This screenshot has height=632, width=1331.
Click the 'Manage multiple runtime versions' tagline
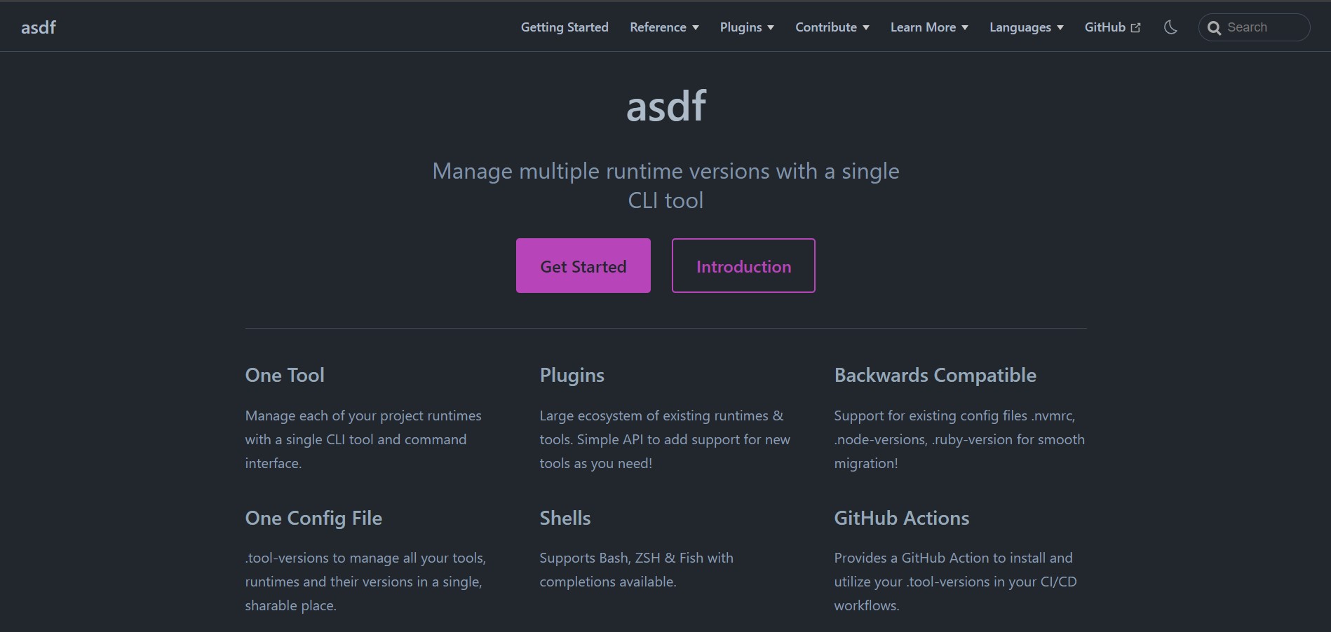tap(665, 186)
